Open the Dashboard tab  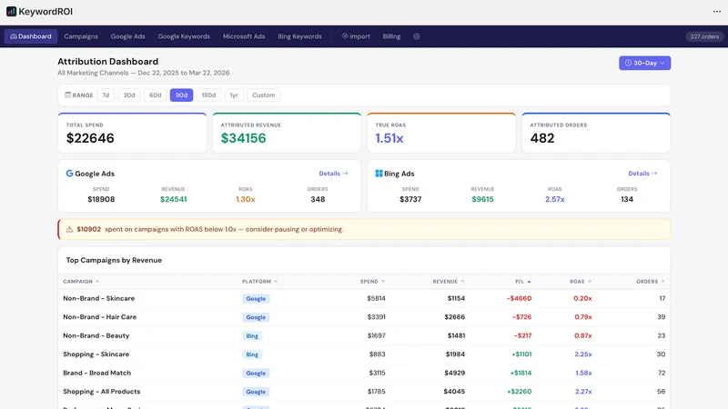coord(31,36)
